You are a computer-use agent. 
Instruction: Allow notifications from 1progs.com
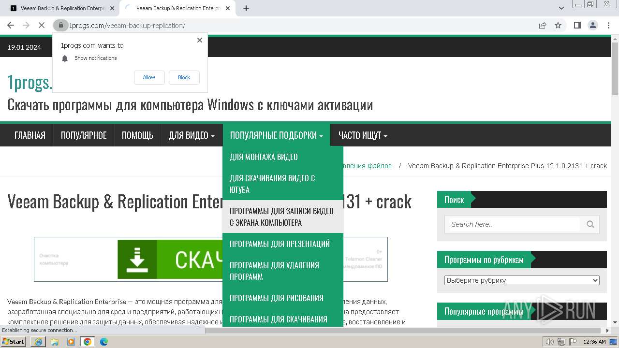(149, 77)
